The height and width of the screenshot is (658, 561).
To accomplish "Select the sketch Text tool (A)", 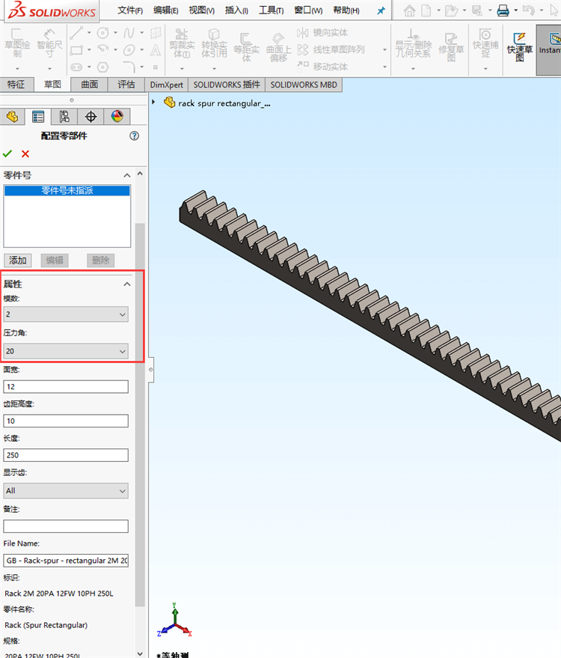I will coord(155,50).
